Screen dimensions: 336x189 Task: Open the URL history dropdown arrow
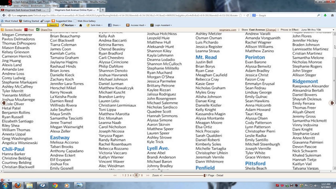244,15
